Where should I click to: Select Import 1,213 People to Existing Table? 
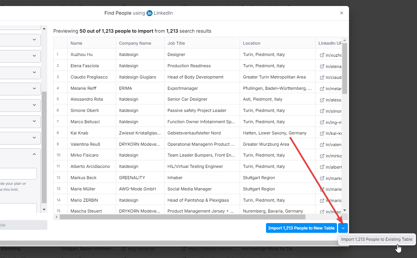tap(376, 239)
